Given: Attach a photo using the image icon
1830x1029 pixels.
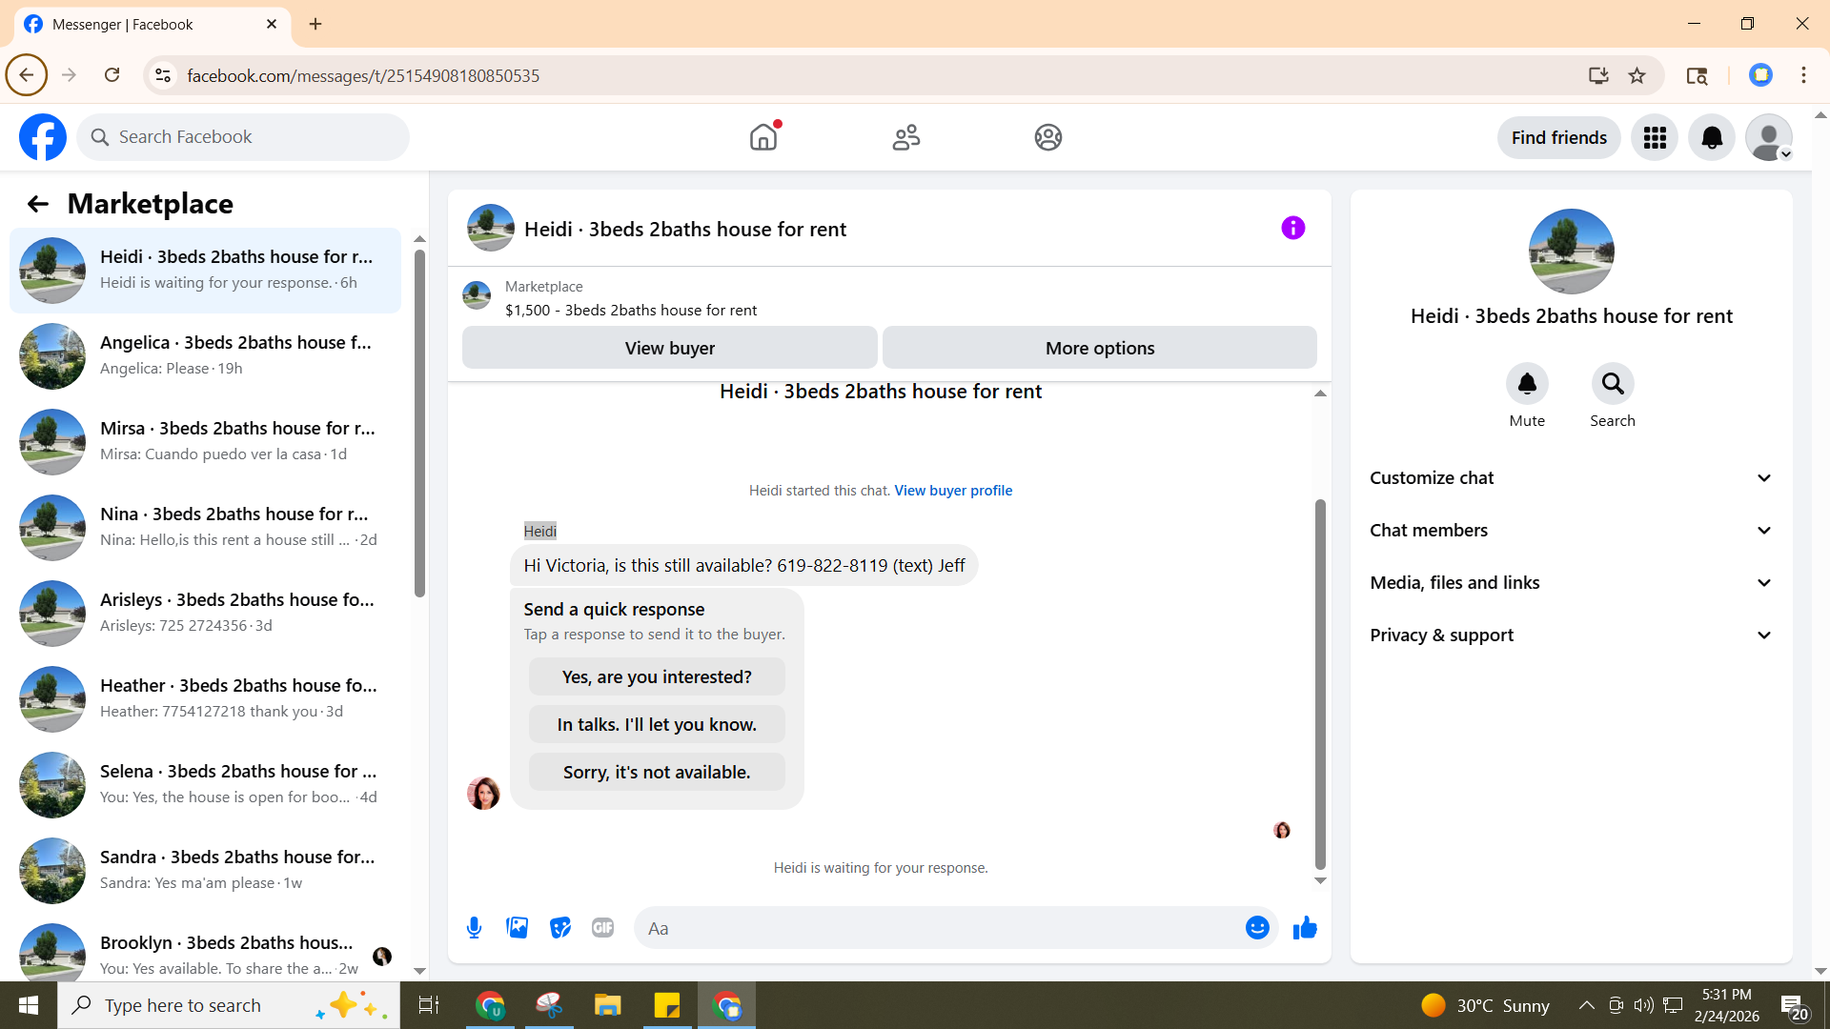Looking at the screenshot, I should click(517, 928).
